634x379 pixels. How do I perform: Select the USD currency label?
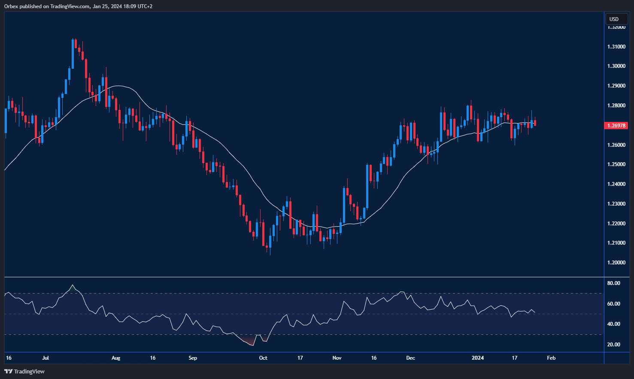[616, 19]
